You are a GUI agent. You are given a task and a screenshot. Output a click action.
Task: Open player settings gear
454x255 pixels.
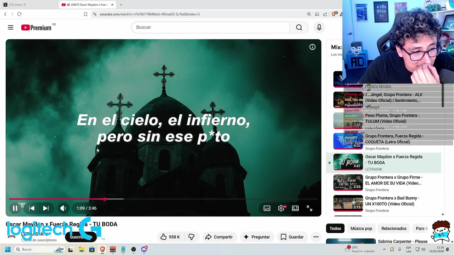coord(281,208)
